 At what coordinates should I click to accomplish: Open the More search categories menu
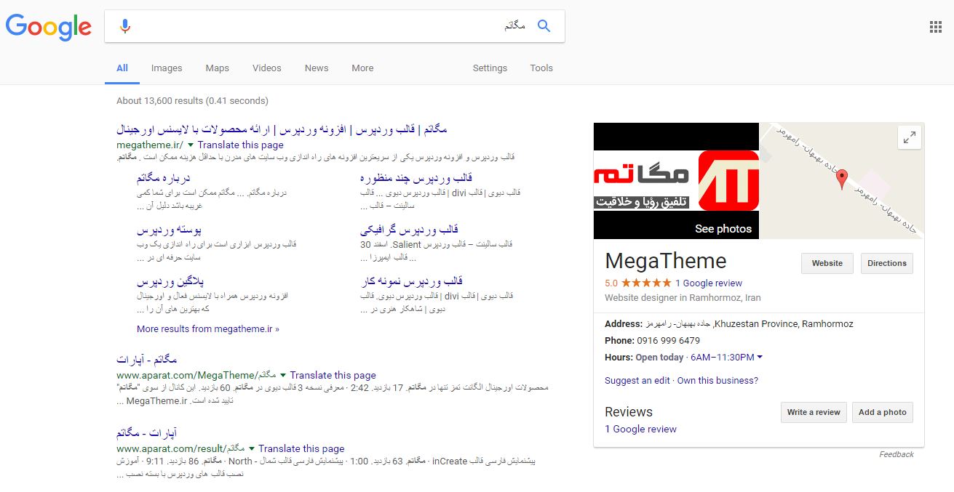(x=362, y=68)
